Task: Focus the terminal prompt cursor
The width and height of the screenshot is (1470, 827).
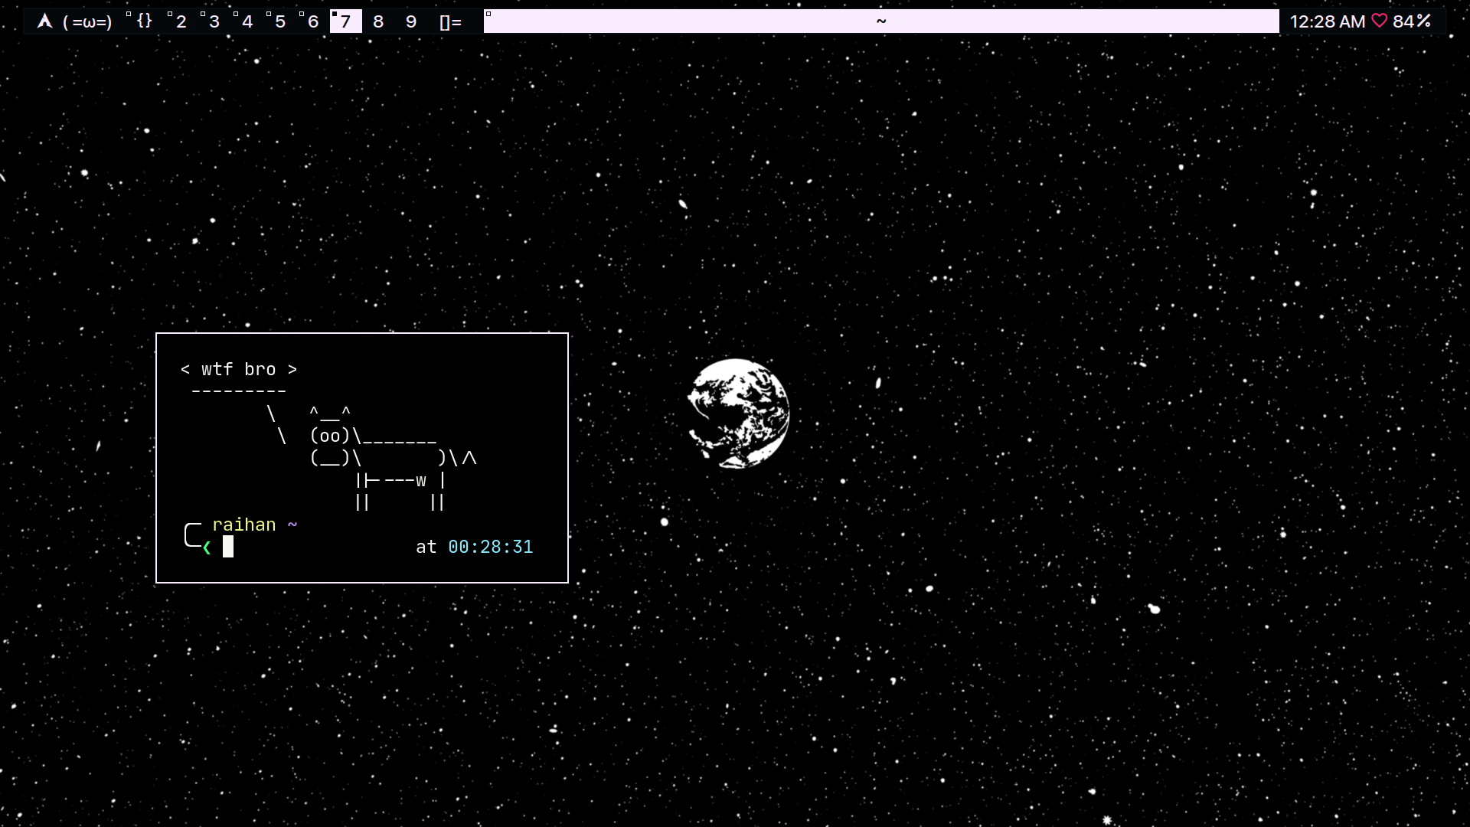Action: click(228, 547)
